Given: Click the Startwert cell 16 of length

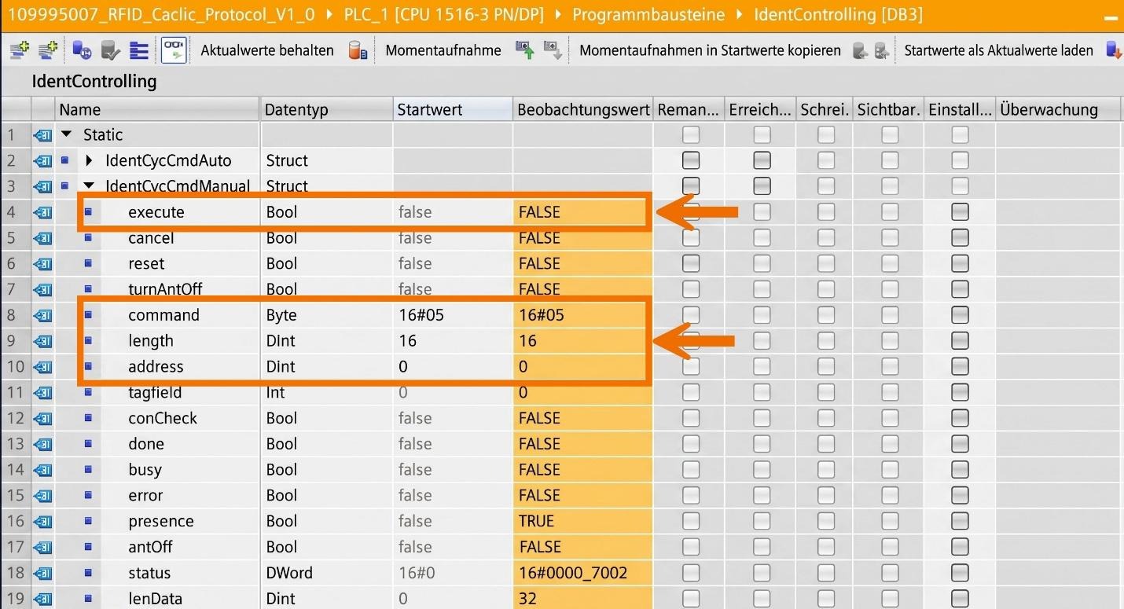Looking at the screenshot, I should coord(453,341).
